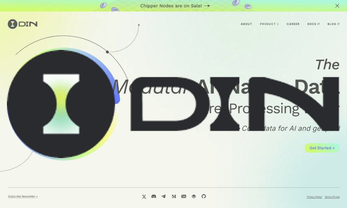Click Subscribe Newsletter link

click(x=23, y=197)
